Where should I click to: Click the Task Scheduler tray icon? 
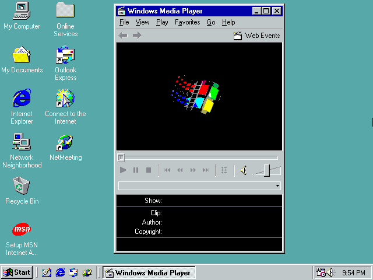click(x=321, y=272)
